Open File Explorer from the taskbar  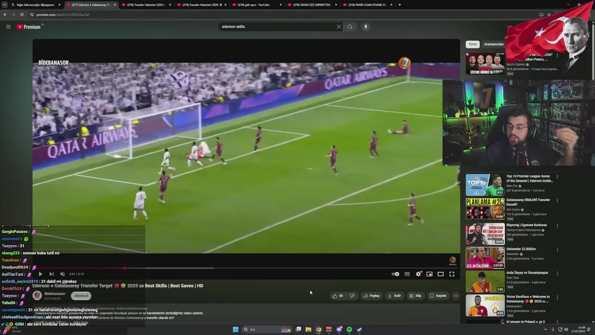pyautogui.click(x=308, y=329)
